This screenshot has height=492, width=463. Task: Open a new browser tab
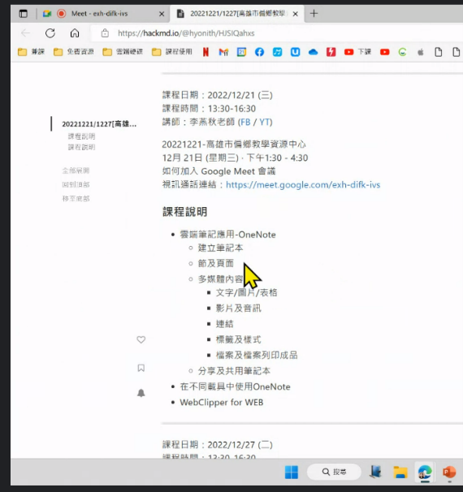(x=314, y=14)
